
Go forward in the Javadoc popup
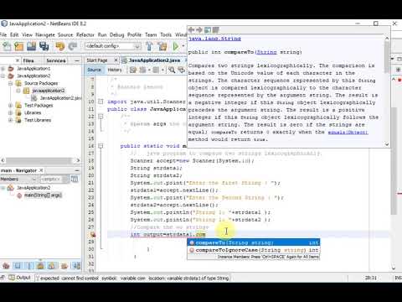coord(199,29)
